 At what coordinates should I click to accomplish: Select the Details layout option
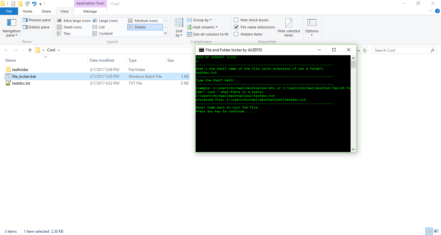click(x=145, y=27)
